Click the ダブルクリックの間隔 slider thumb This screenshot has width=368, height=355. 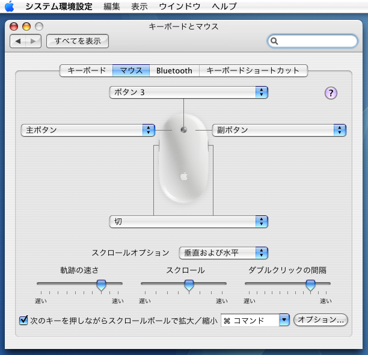tap(310, 285)
